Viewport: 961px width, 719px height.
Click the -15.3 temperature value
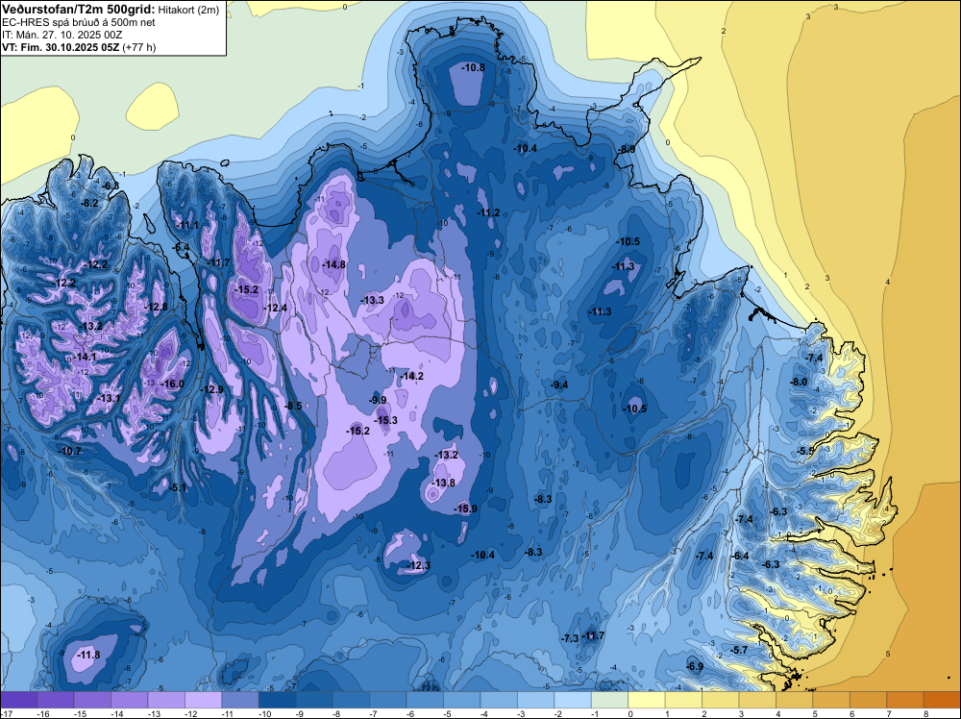[386, 420]
